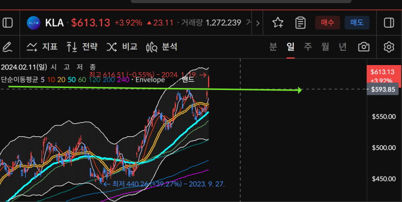The height and width of the screenshot is (202, 402).
Task: Click the 단순이동평균 indicator label
Action: tap(19, 80)
